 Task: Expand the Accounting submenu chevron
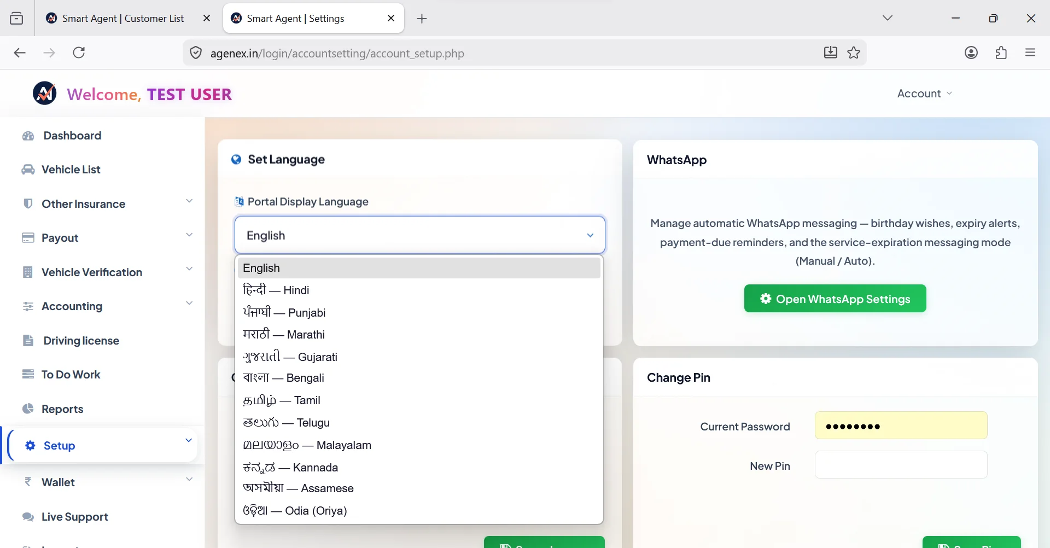click(x=189, y=303)
